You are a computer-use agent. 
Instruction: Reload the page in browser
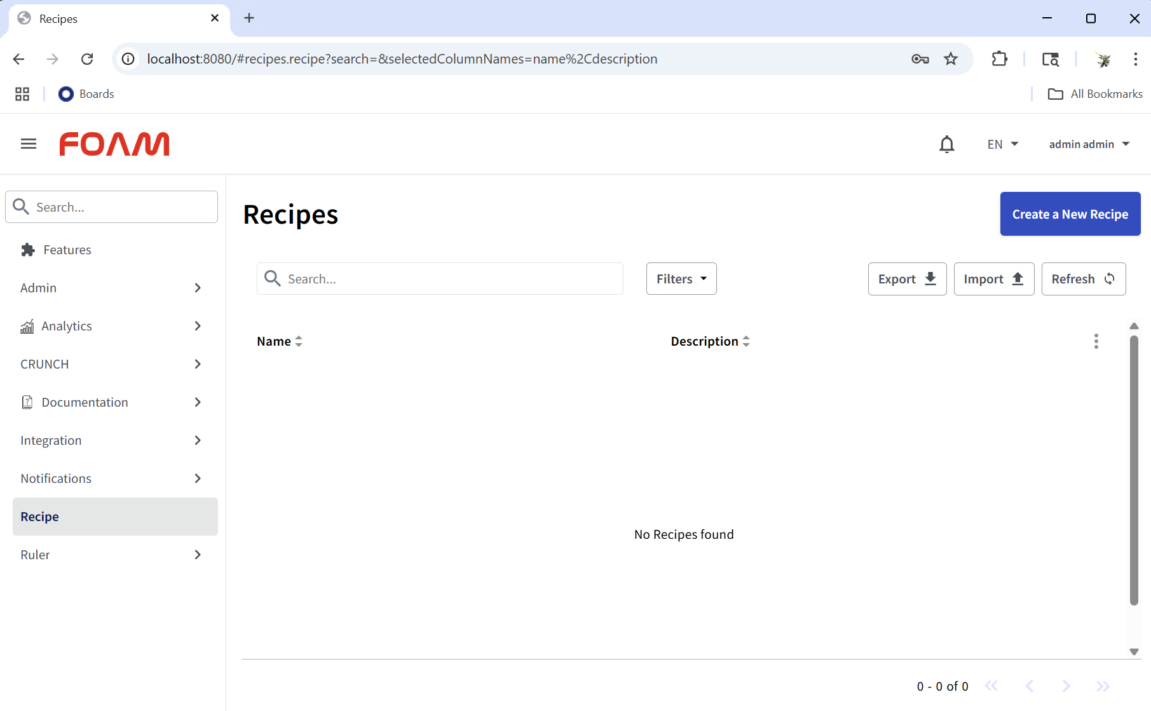tap(87, 59)
